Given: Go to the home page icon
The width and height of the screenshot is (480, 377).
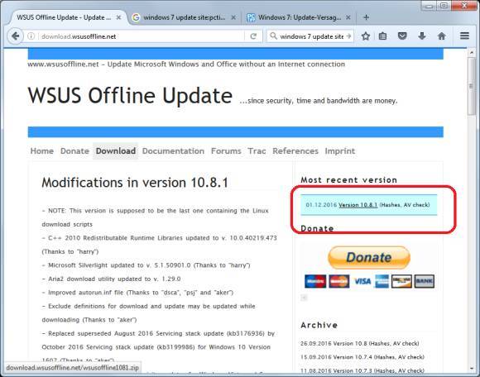Looking at the screenshot, I should (x=441, y=36).
